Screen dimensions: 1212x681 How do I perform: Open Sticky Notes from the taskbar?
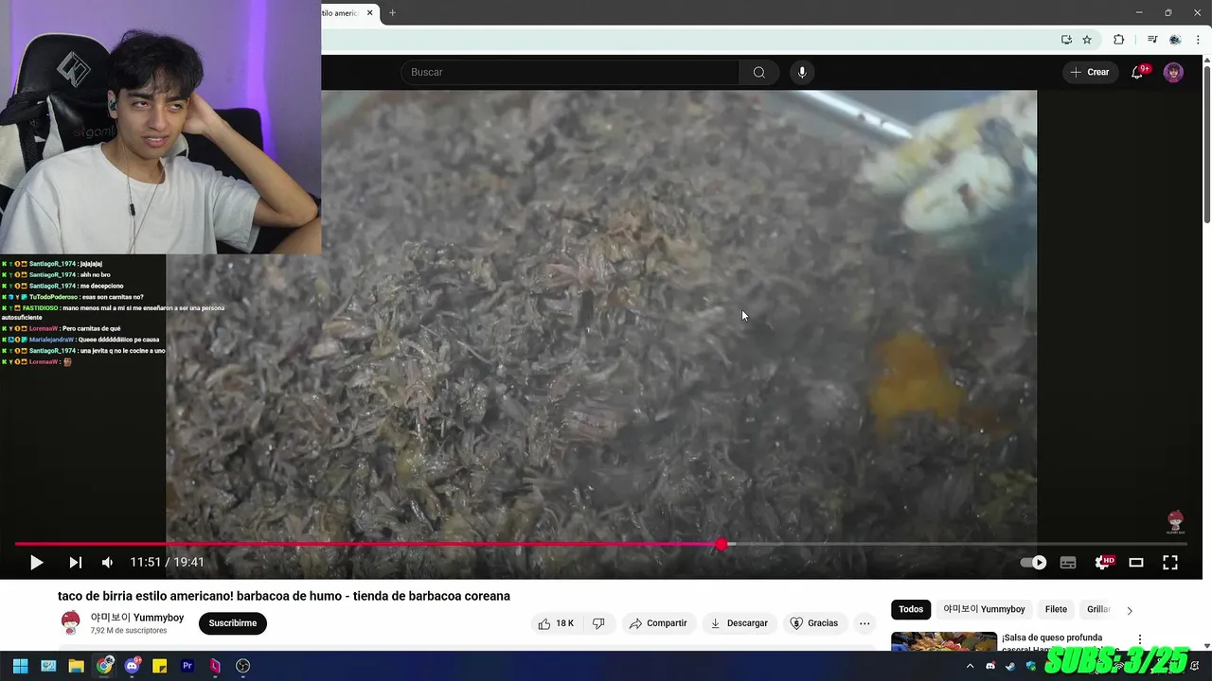(160, 666)
